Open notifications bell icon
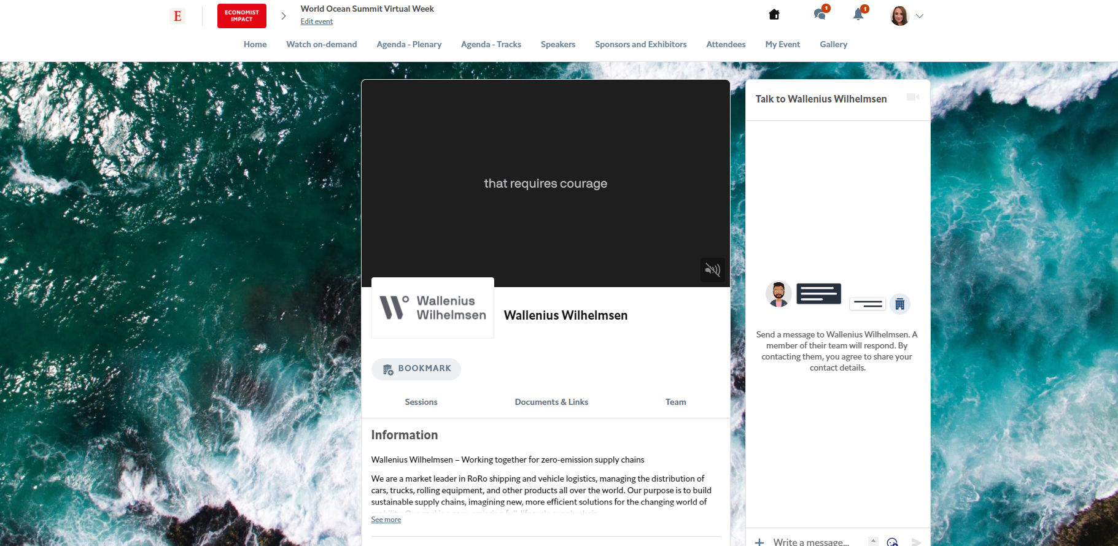The height and width of the screenshot is (546, 1118). (x=859, y=13)
